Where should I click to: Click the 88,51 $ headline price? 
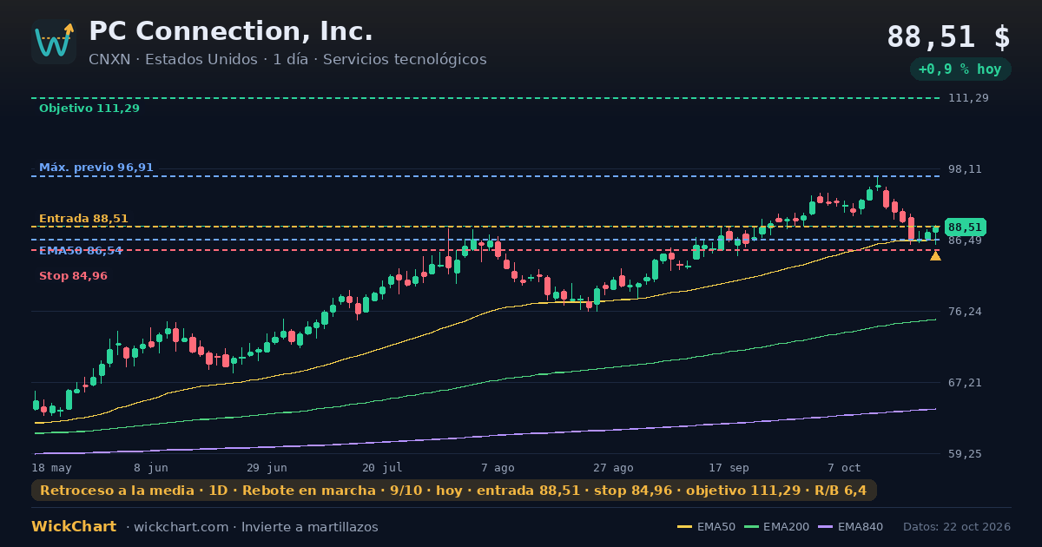tap(948, 37)
